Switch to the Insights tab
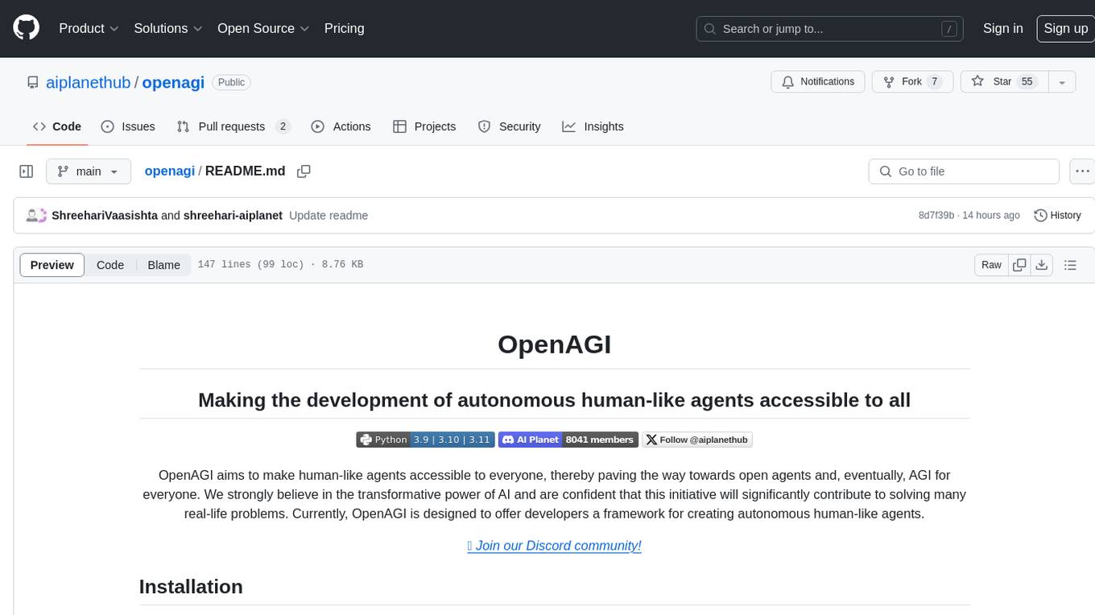This screenshot has width=1095, height=615. click(593, 126)
